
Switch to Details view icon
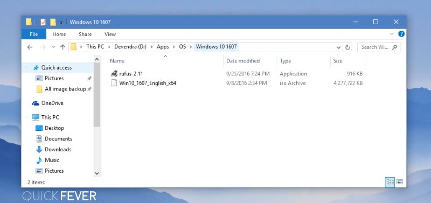(x=390, y=182)
